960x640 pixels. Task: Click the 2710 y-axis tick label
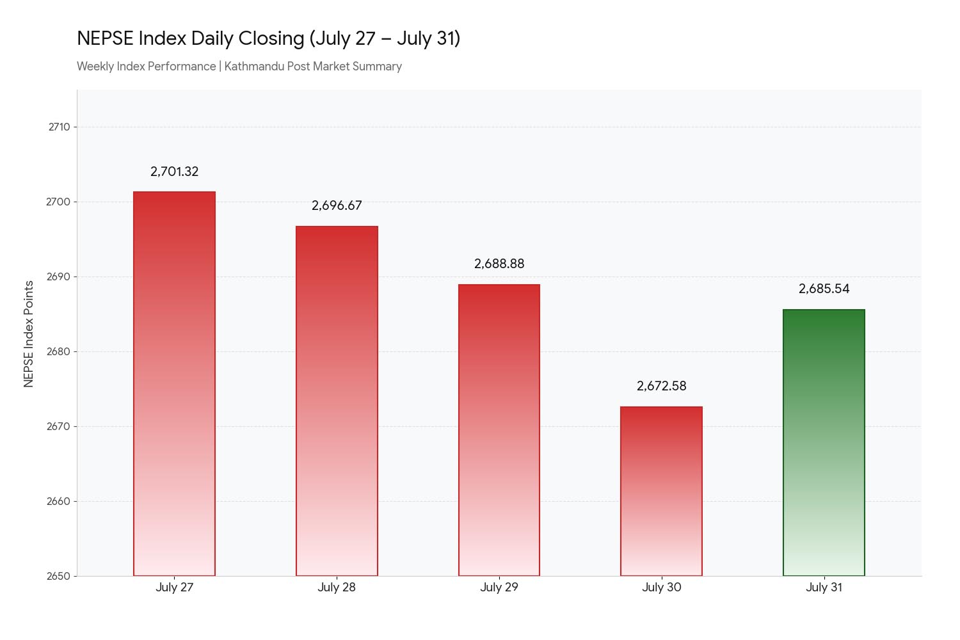(59, 127)
